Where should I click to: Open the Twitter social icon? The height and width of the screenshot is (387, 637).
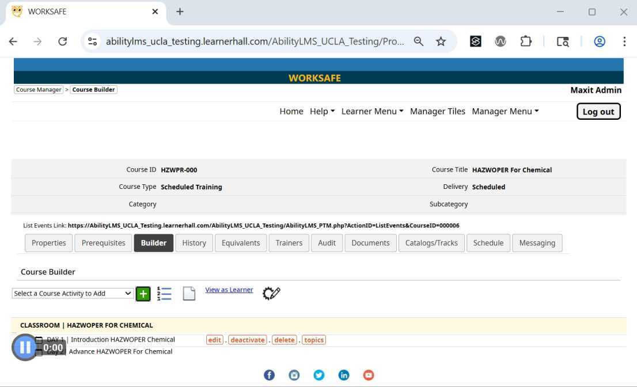coord(319,375)
